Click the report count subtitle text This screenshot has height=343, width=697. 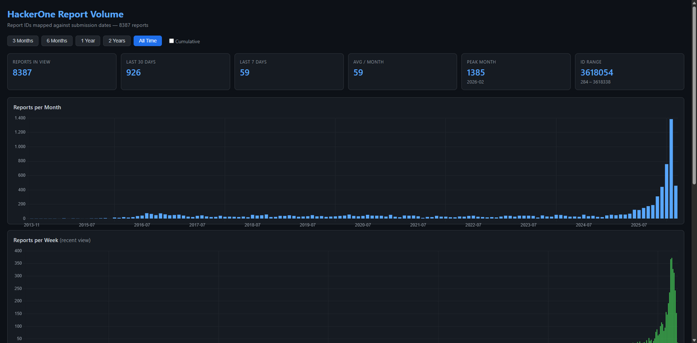click(x=77, y=25)
